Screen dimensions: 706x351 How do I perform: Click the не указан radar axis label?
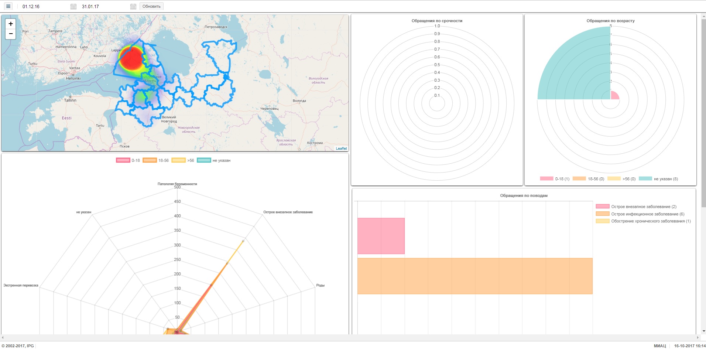(83, 212)
